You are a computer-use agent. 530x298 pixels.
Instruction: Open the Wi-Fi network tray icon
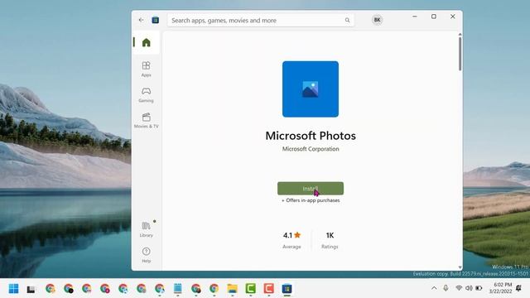[x=459, y=288]
